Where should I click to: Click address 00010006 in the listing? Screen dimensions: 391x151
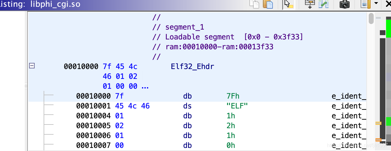pos(93,136)
